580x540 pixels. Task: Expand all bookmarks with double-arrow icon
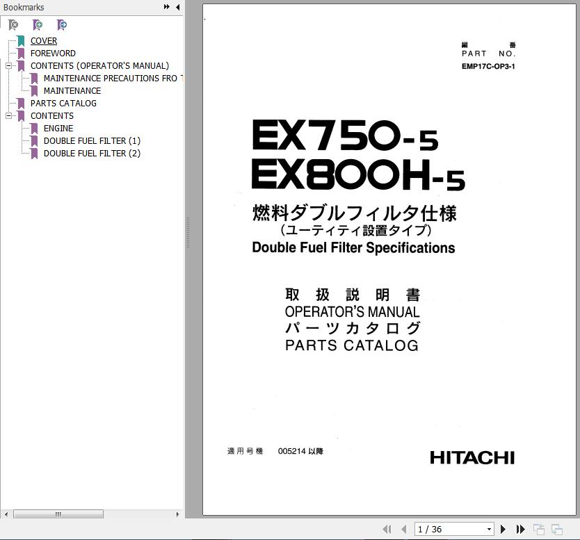[167, 7]
